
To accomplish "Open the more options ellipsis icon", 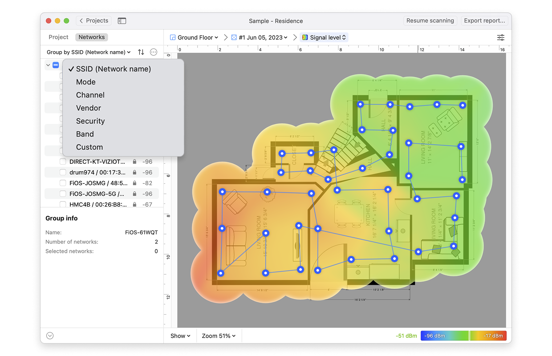I will tap(154, 52).
